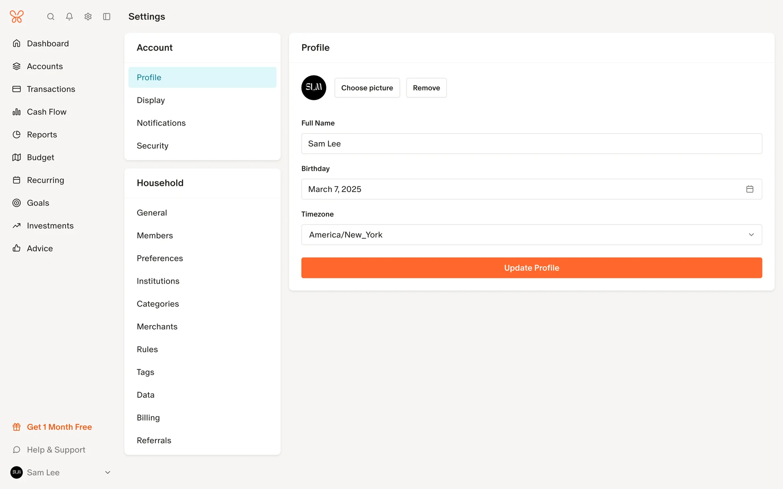
Task: Click the settings gear icon
Action: click(88, 17)
